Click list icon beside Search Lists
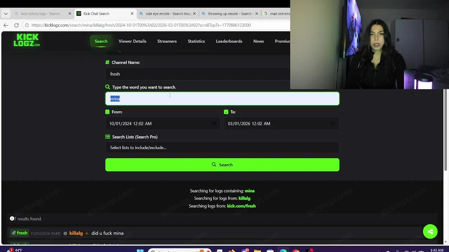 pos(108,137)
